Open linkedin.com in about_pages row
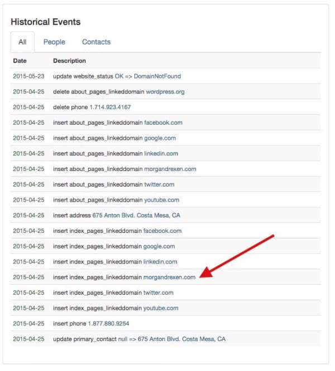Screen dimensions: 335x371 click(x=161, y=154)
